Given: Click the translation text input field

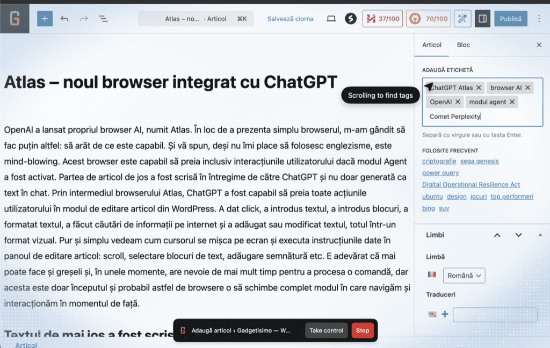Looking at the screenshot, I should click(495, 314).
